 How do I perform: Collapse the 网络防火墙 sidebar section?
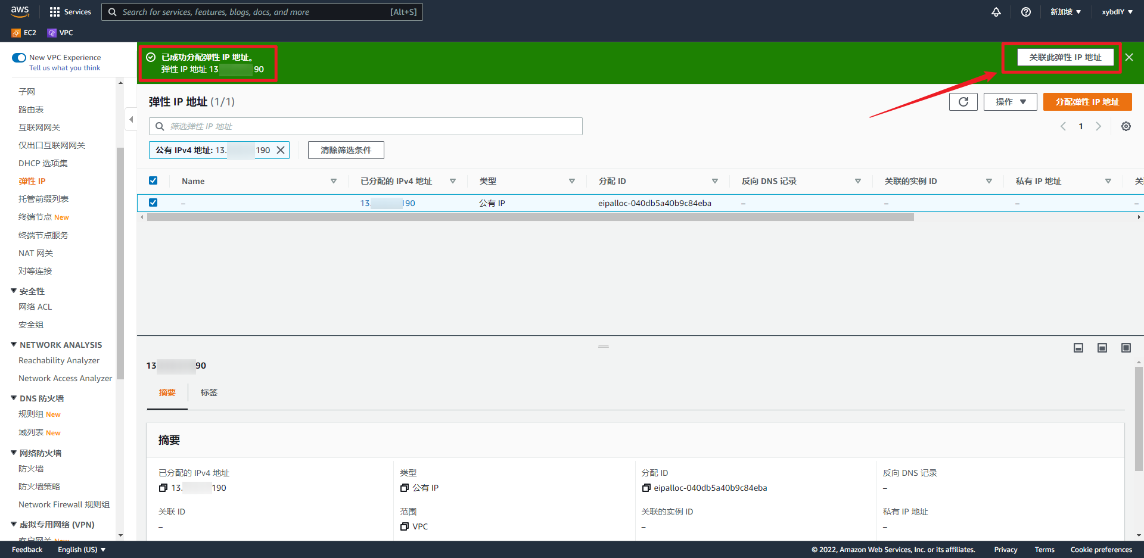14,453
